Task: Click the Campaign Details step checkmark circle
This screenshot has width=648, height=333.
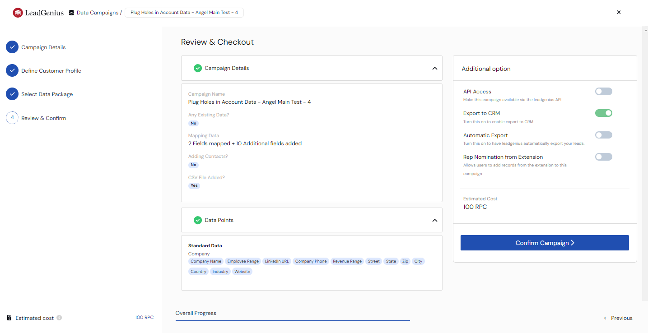Action: (x=12, y=47)
